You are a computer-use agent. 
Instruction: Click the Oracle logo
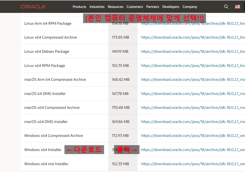33,7
